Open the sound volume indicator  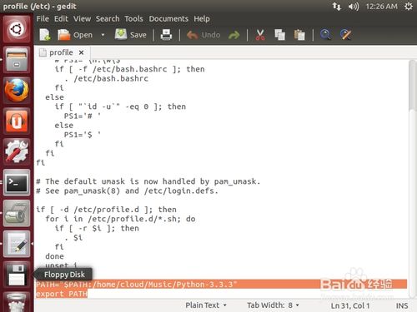point(354,7)
